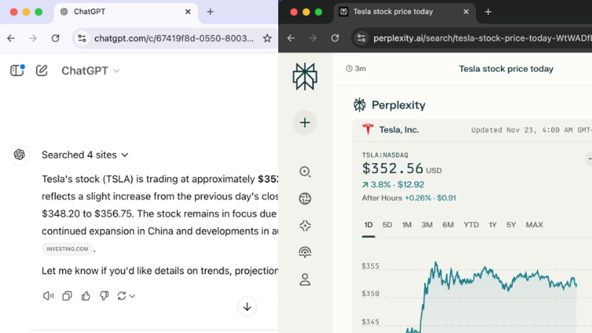The height and width of the screenshot is (333, 592).
Task: Close the 'Tesla stock price today' tab
Action: [x=466, y=12]
